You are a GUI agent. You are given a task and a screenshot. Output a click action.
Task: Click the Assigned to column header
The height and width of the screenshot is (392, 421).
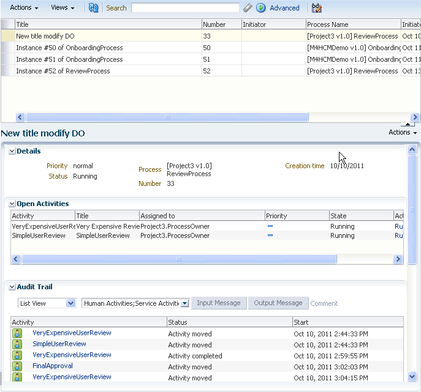click(x=202, y=216)
